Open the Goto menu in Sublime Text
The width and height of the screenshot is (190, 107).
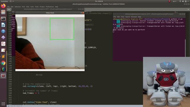pos(32,7)
